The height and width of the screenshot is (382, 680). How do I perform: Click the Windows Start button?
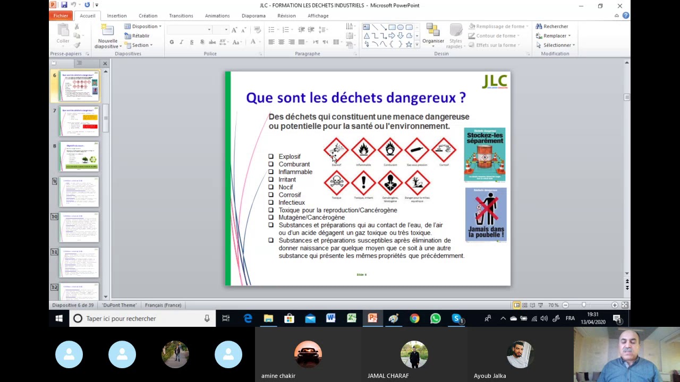point(59,318)
